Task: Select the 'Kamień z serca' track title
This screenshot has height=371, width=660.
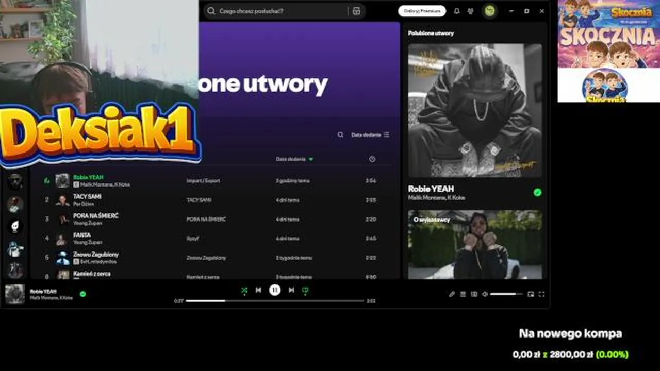Action: tap(92, 274)
